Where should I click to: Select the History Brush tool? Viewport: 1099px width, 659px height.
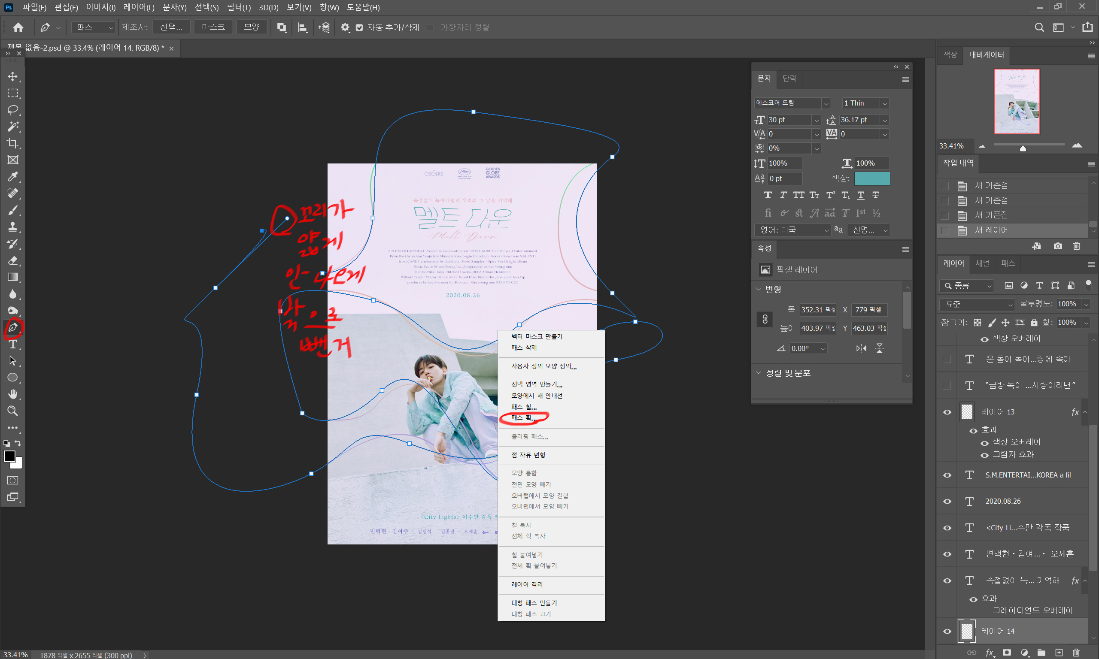[x=13, y=244]
